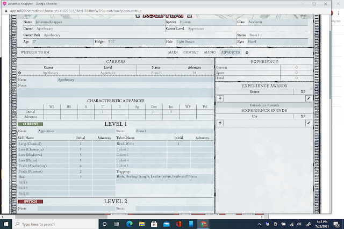Click the CURRENT button for Level 1
This screenshot has height=229, width=344.
(31, 124)
